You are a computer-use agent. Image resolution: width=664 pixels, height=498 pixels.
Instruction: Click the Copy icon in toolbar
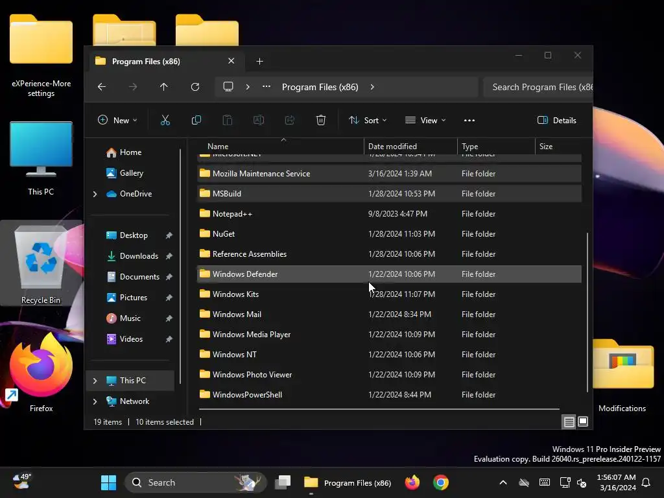(196, 120)
